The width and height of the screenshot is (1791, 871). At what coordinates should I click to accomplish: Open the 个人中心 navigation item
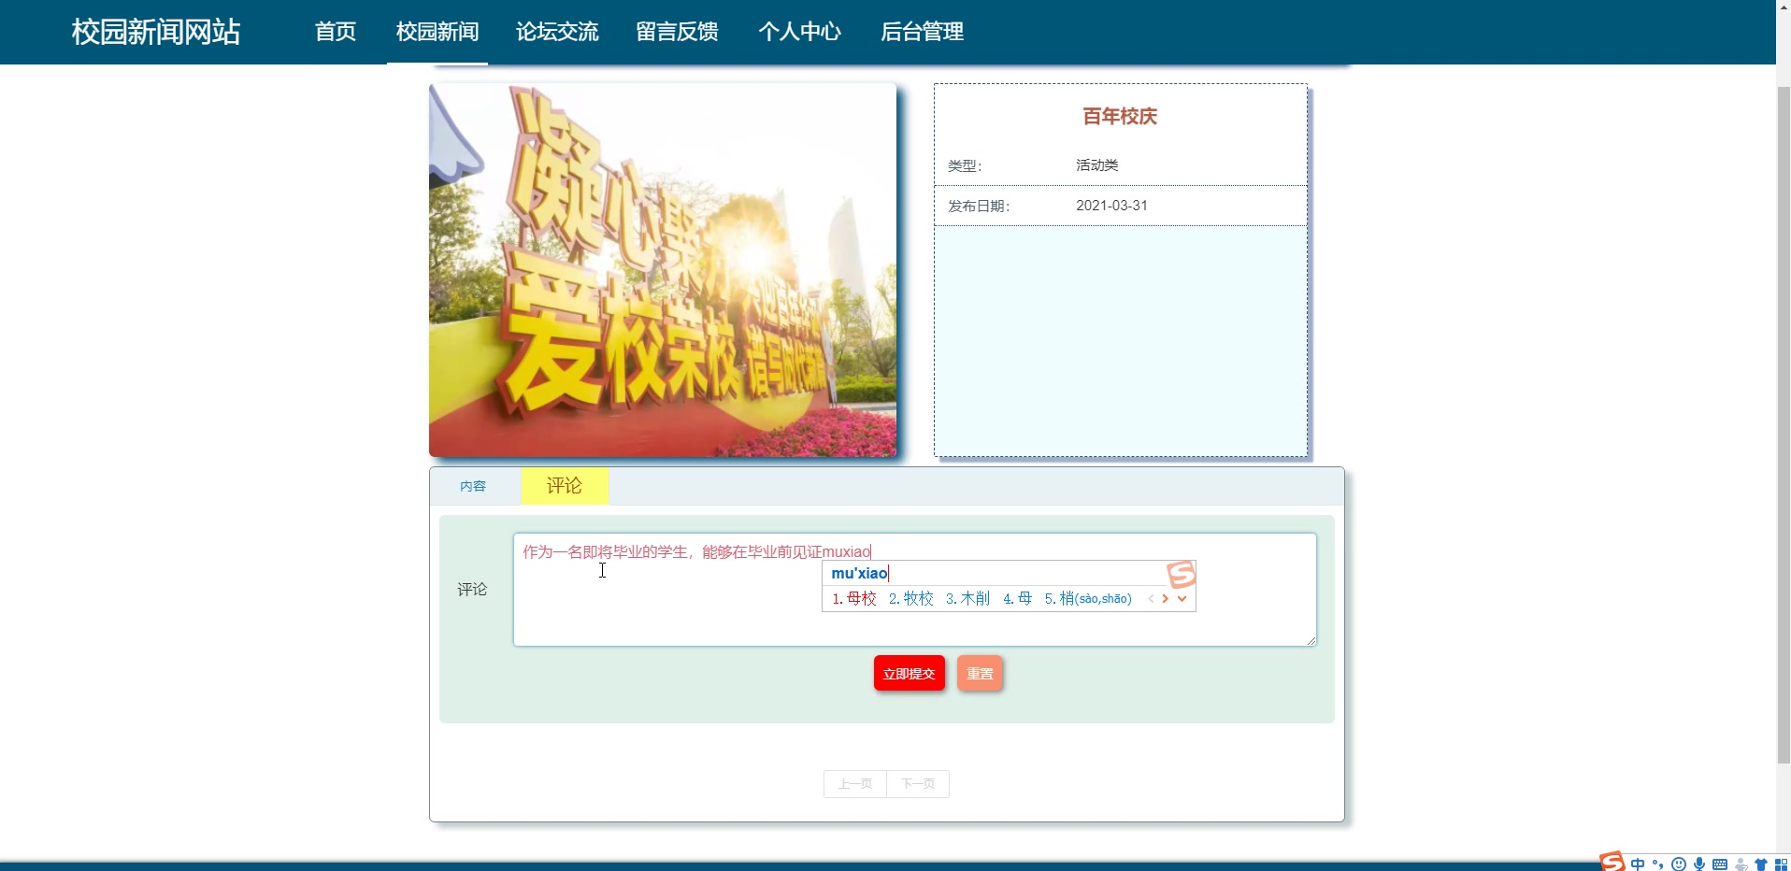[x=800, y=31]
